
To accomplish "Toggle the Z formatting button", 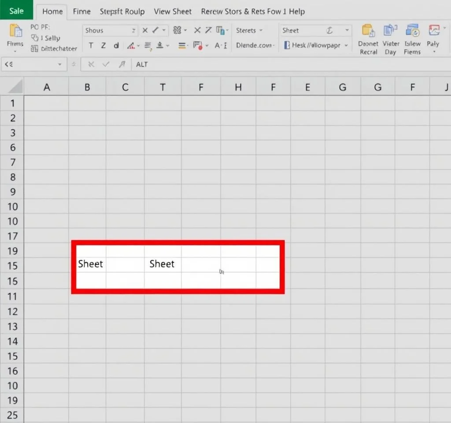I will (x=104, y=45).
